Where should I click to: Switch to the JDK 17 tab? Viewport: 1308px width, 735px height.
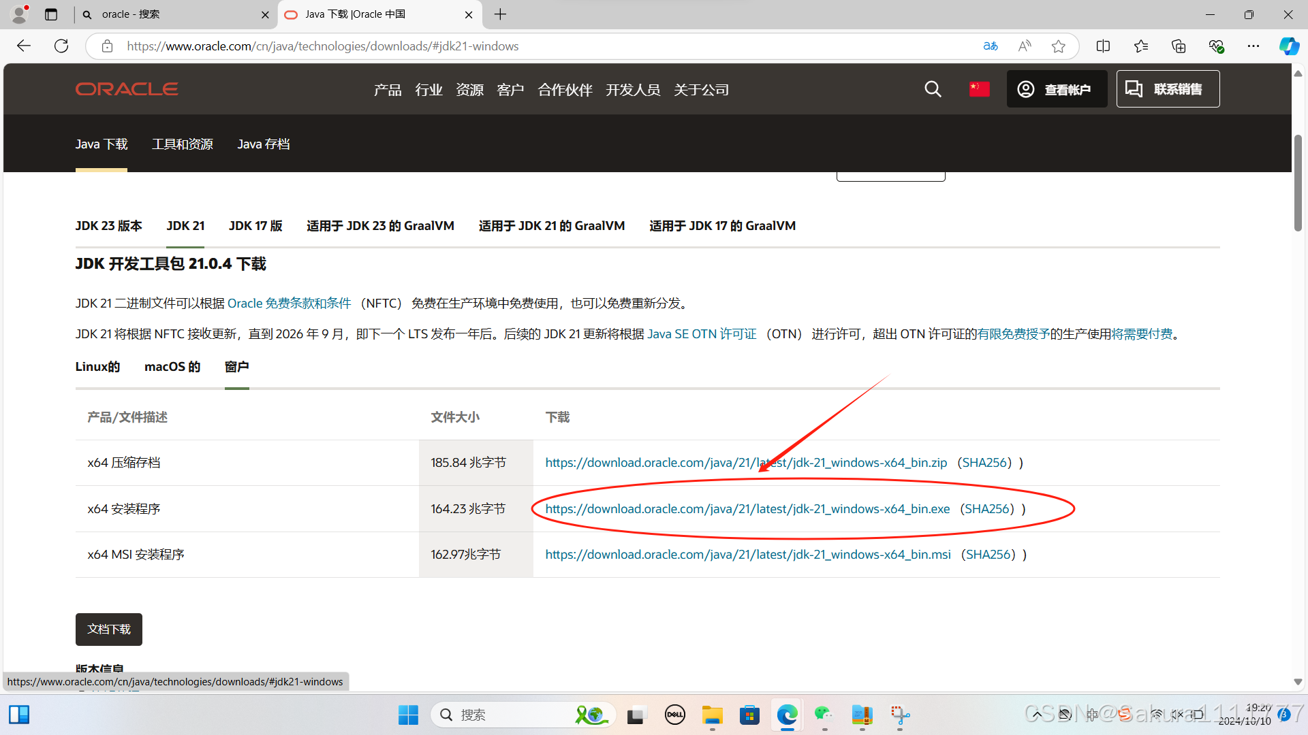[x=255, y=225]
